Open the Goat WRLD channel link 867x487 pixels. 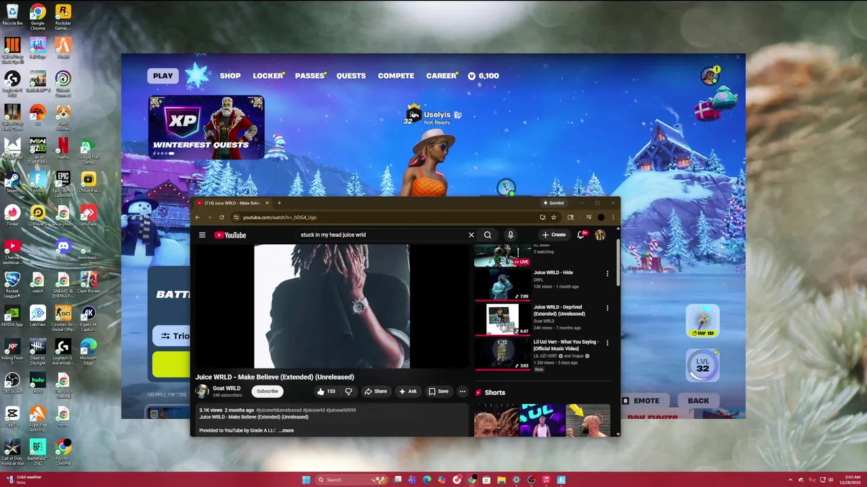[226, 388]
